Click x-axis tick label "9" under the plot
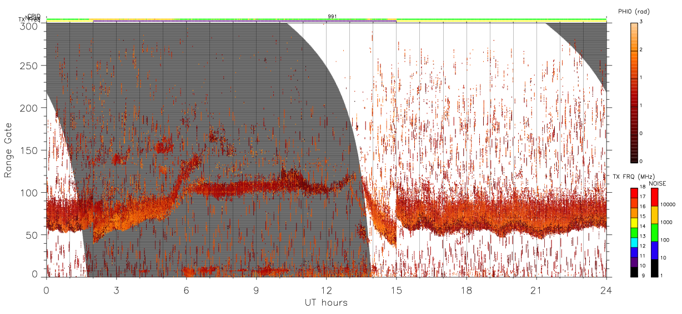The image size is (682, 314). (256, 291)
